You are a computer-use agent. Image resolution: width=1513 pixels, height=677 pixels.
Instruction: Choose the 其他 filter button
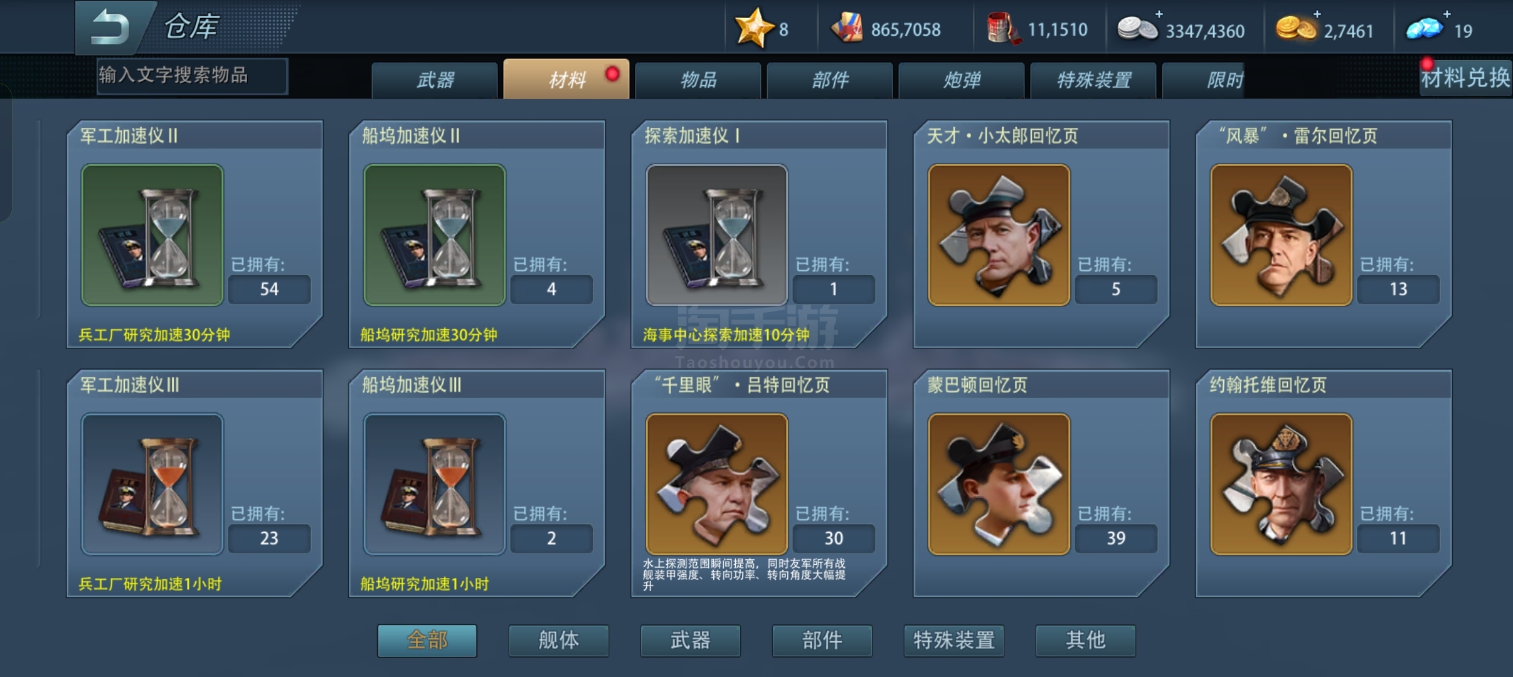(1086, 640)
